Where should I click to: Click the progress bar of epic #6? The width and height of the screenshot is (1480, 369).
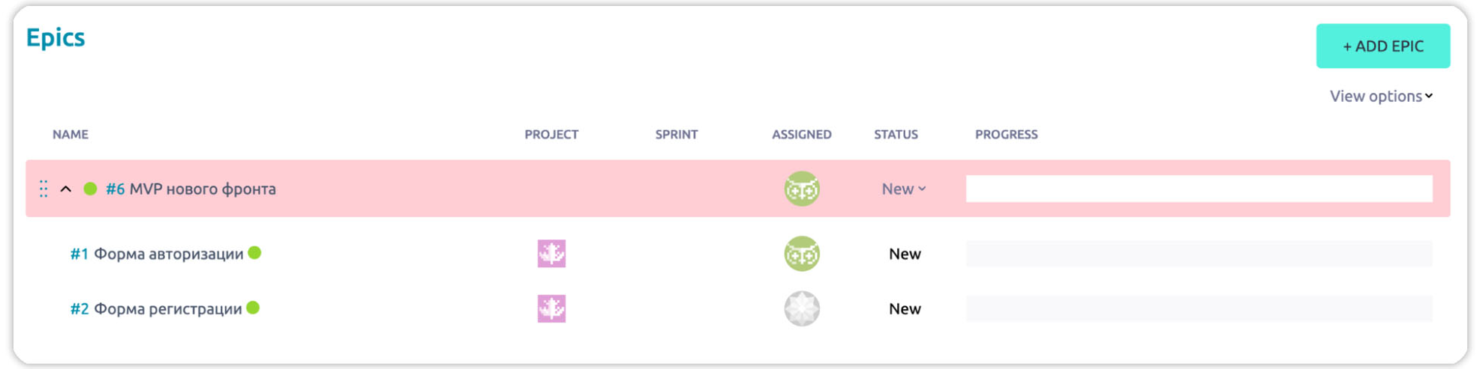pos(1199,189)
